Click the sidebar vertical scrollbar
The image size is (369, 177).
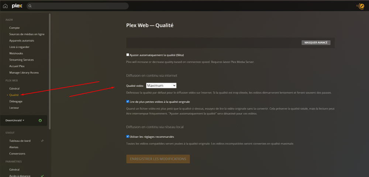(50, 71)
